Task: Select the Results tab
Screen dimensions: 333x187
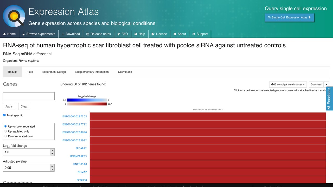Action: [12, 72]
